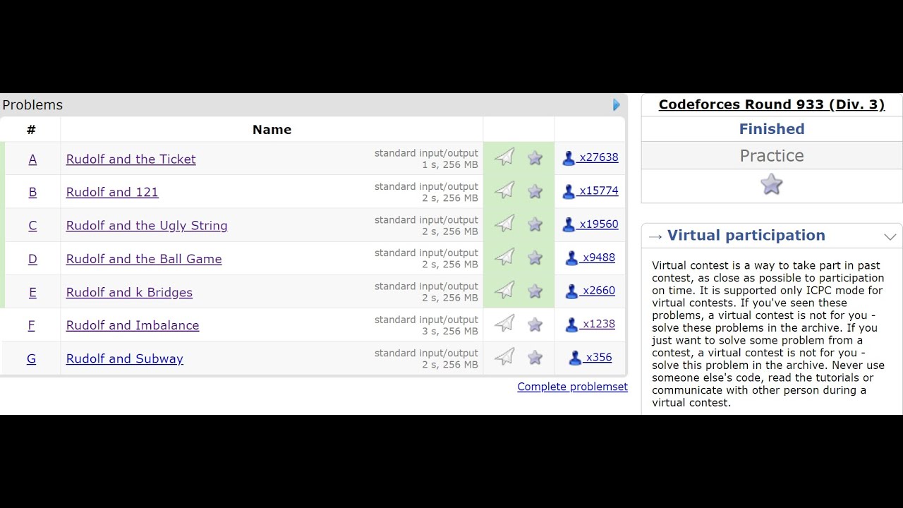
Task: Add problem G to favourites with star
Action: pos(535,357)
